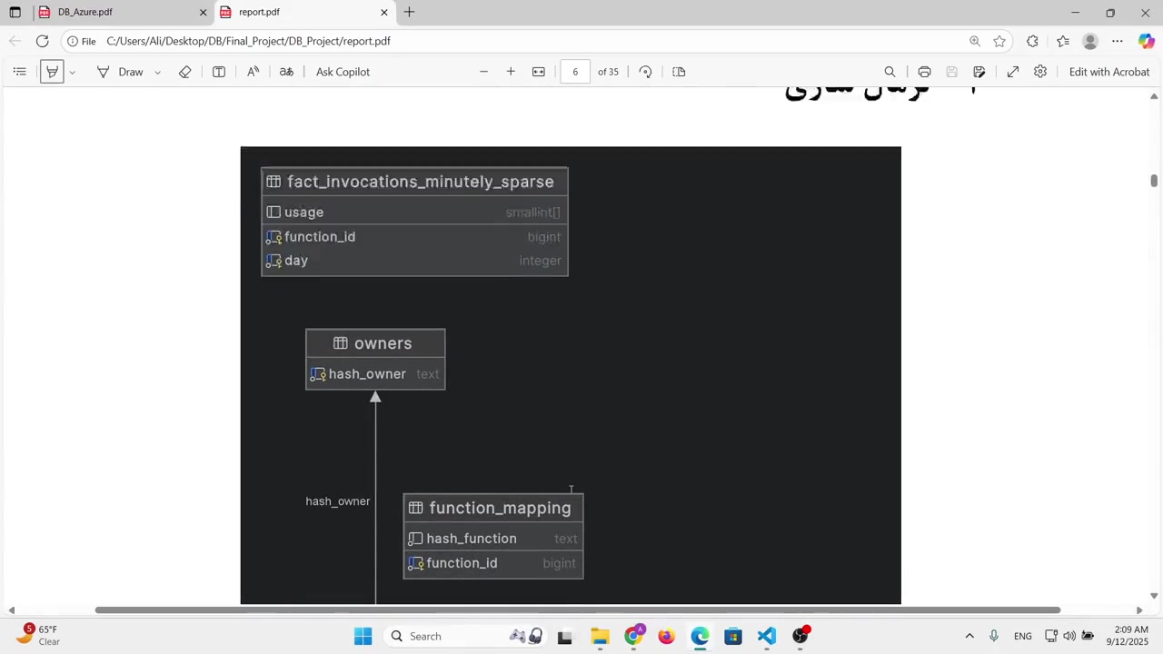
Task: Start Read aloud
Action: pyautogui.click(x=253, y=72)
